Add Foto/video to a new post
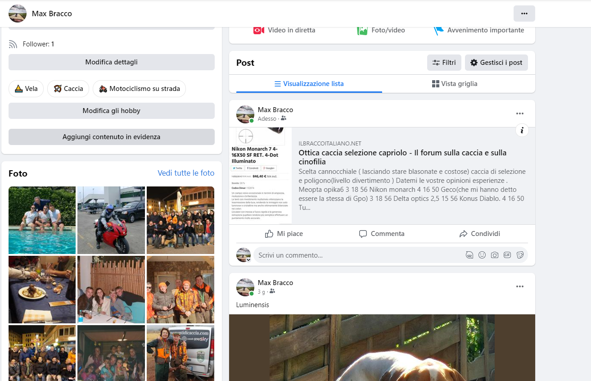The height and width of the screenshot is (381, 591). [x=381, y=30]
